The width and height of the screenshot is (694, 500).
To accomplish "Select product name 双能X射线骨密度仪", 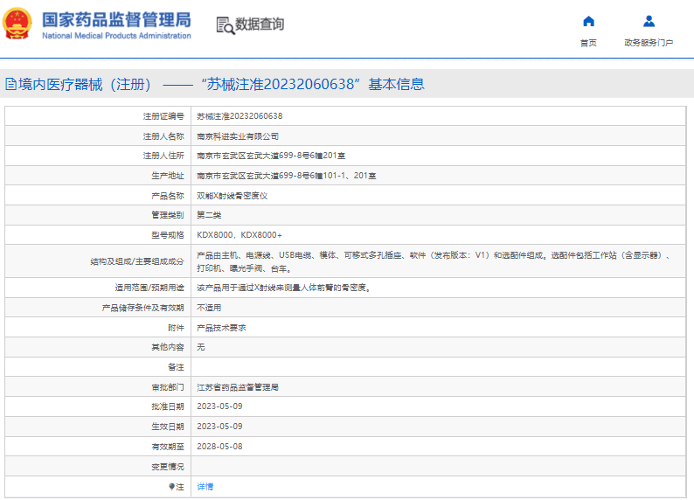I will point(232,196).
